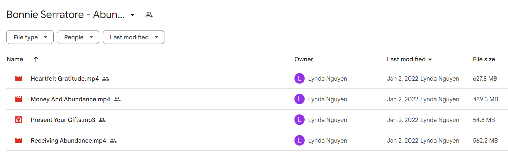Click the Bonnie Serratore folder title
Screen dimensions: 508x159
coord(66,15)
